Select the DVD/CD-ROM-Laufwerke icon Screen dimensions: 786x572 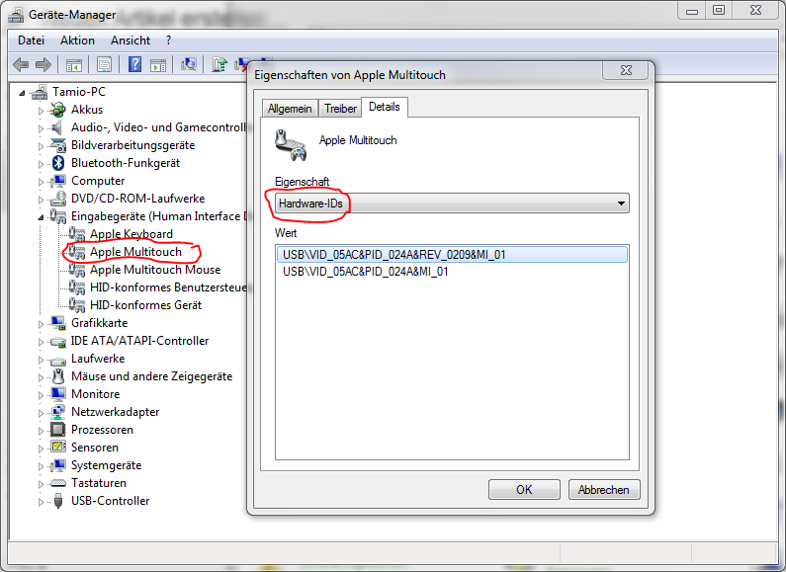pyautogui.click(x=58, y=199)
